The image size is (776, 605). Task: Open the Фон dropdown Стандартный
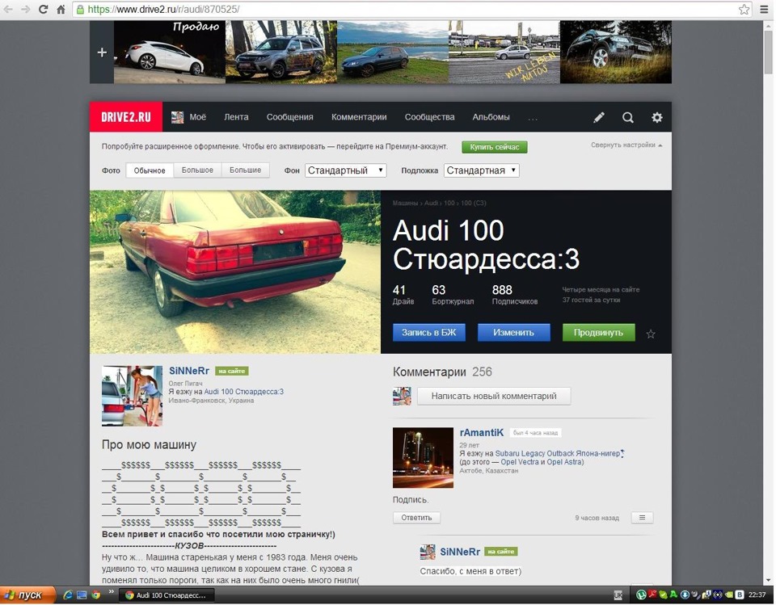point(345,170)
